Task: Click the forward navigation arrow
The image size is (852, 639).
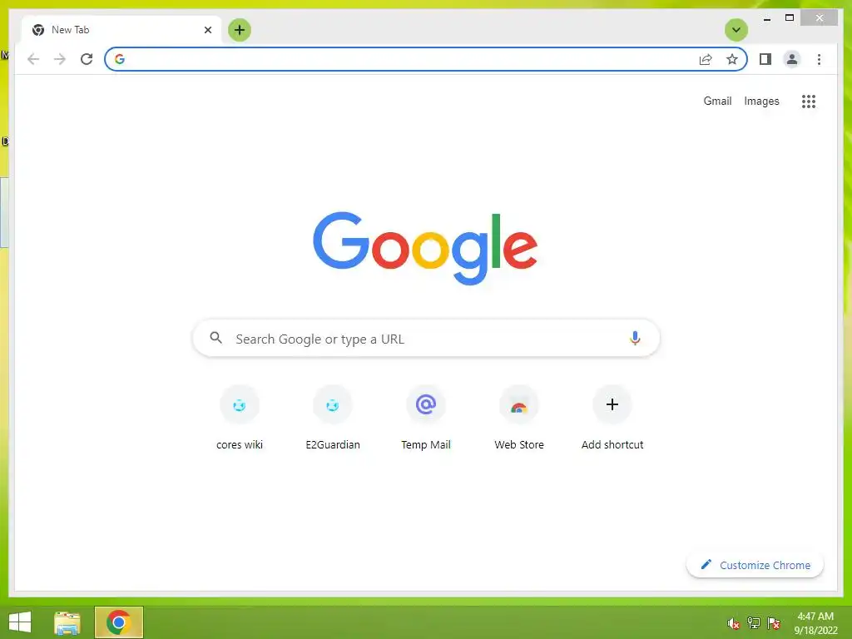Action: [60, 59]
